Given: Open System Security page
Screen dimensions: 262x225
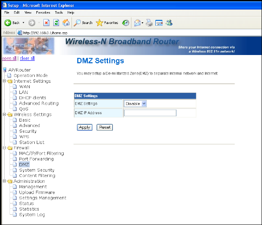Looking at the screenshot, I should coord(37,170).
